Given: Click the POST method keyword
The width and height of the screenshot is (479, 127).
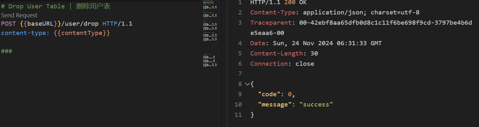Looking at the screenshot, I should point(8,24).
